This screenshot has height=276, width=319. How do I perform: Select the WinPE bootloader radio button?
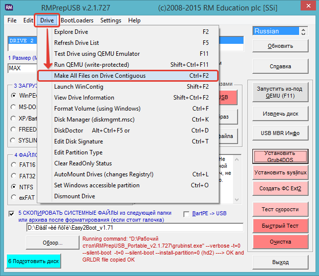coord(13,96)
